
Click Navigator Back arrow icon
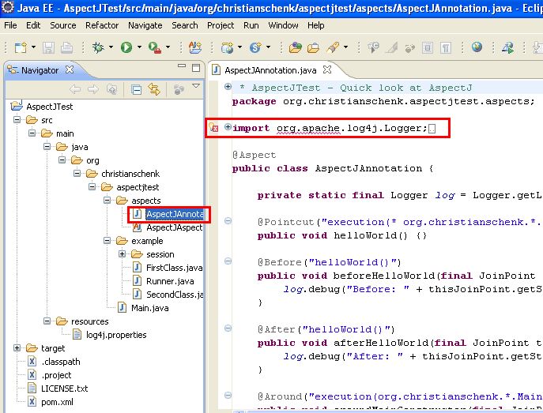(x=75, y=89)
